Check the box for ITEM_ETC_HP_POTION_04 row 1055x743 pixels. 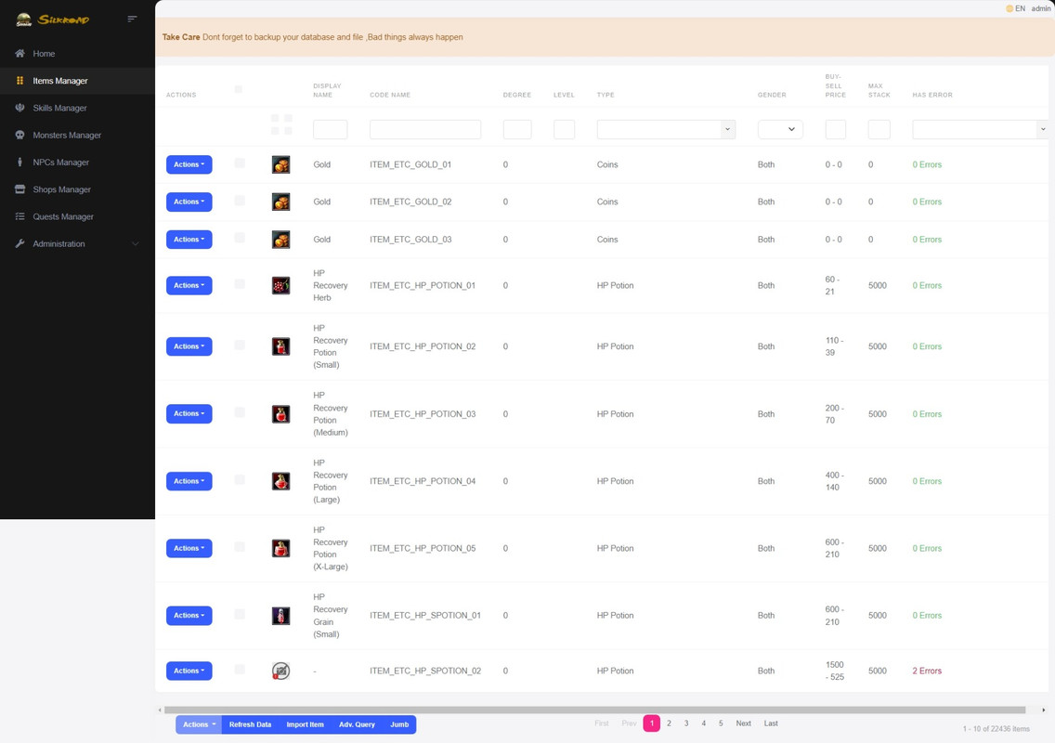[x=240, y=480]
